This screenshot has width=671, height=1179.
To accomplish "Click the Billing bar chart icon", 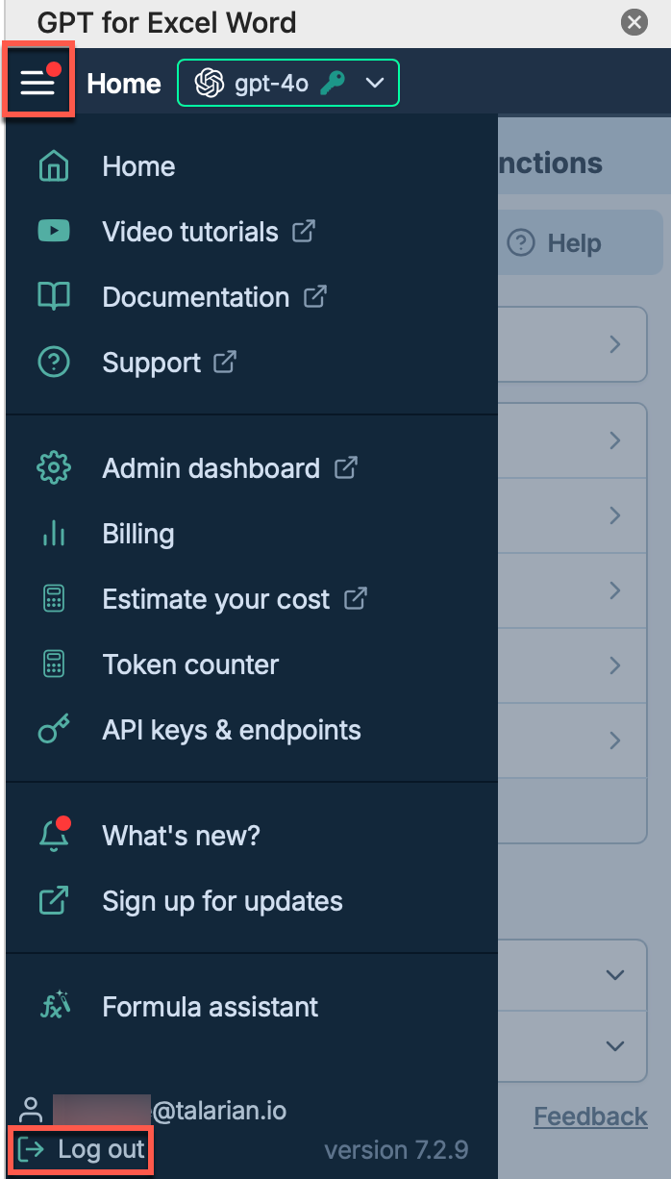I will (x=54, y=534).
